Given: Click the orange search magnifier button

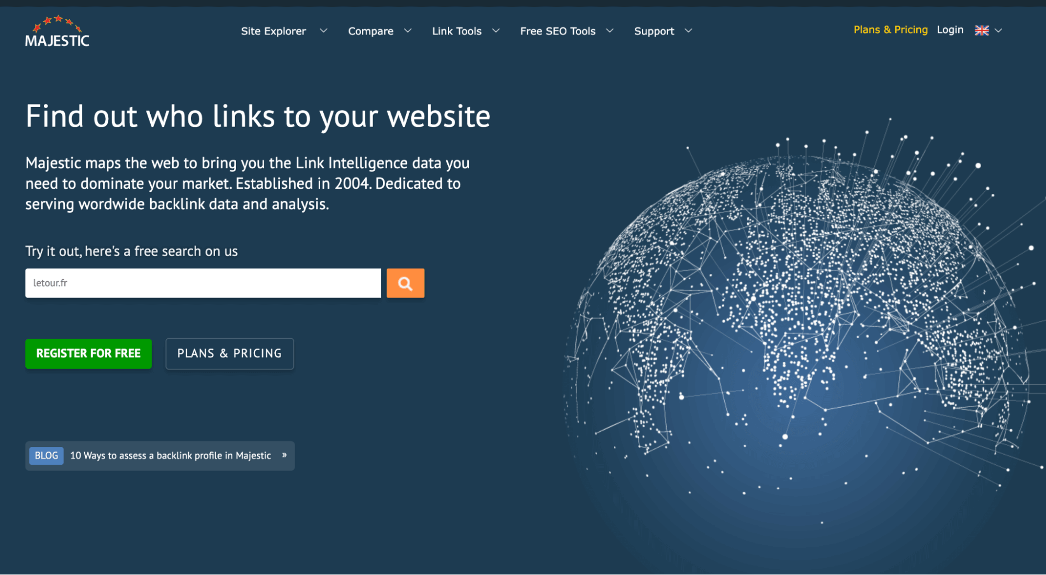Looking at the screenshot, I should [x=405, y=283].
